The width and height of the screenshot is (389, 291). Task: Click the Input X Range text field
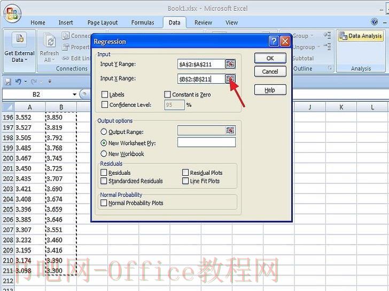pyautogui.click(x=201, y=79)
